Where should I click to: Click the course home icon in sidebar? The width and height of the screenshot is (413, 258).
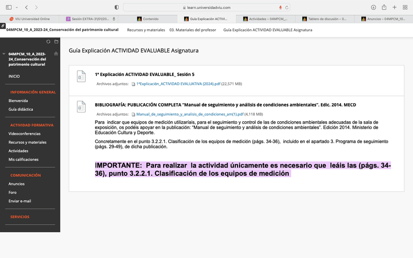[x=56, y=54]
